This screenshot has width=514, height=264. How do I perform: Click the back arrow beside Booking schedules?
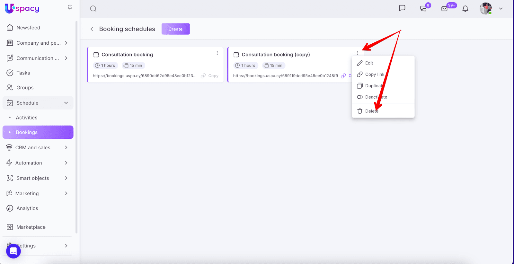(92, 29)
